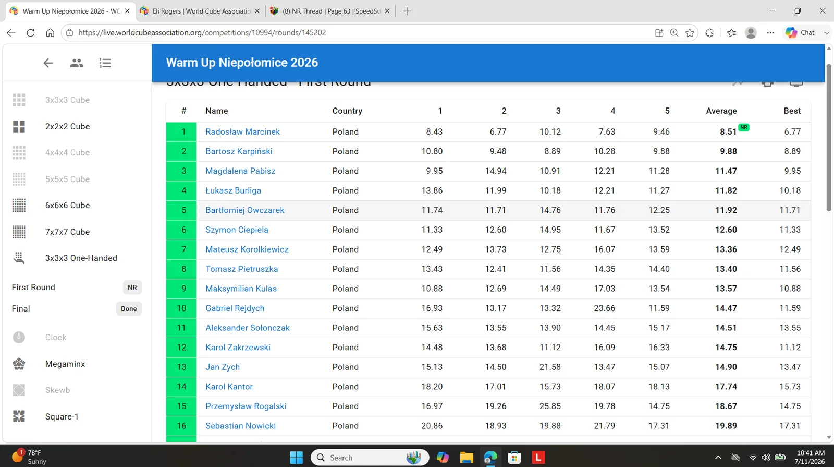Click the Bartłomiej Owczarek name link
Image resolution: width=834 pixels, height=467 pixels.
244,210
